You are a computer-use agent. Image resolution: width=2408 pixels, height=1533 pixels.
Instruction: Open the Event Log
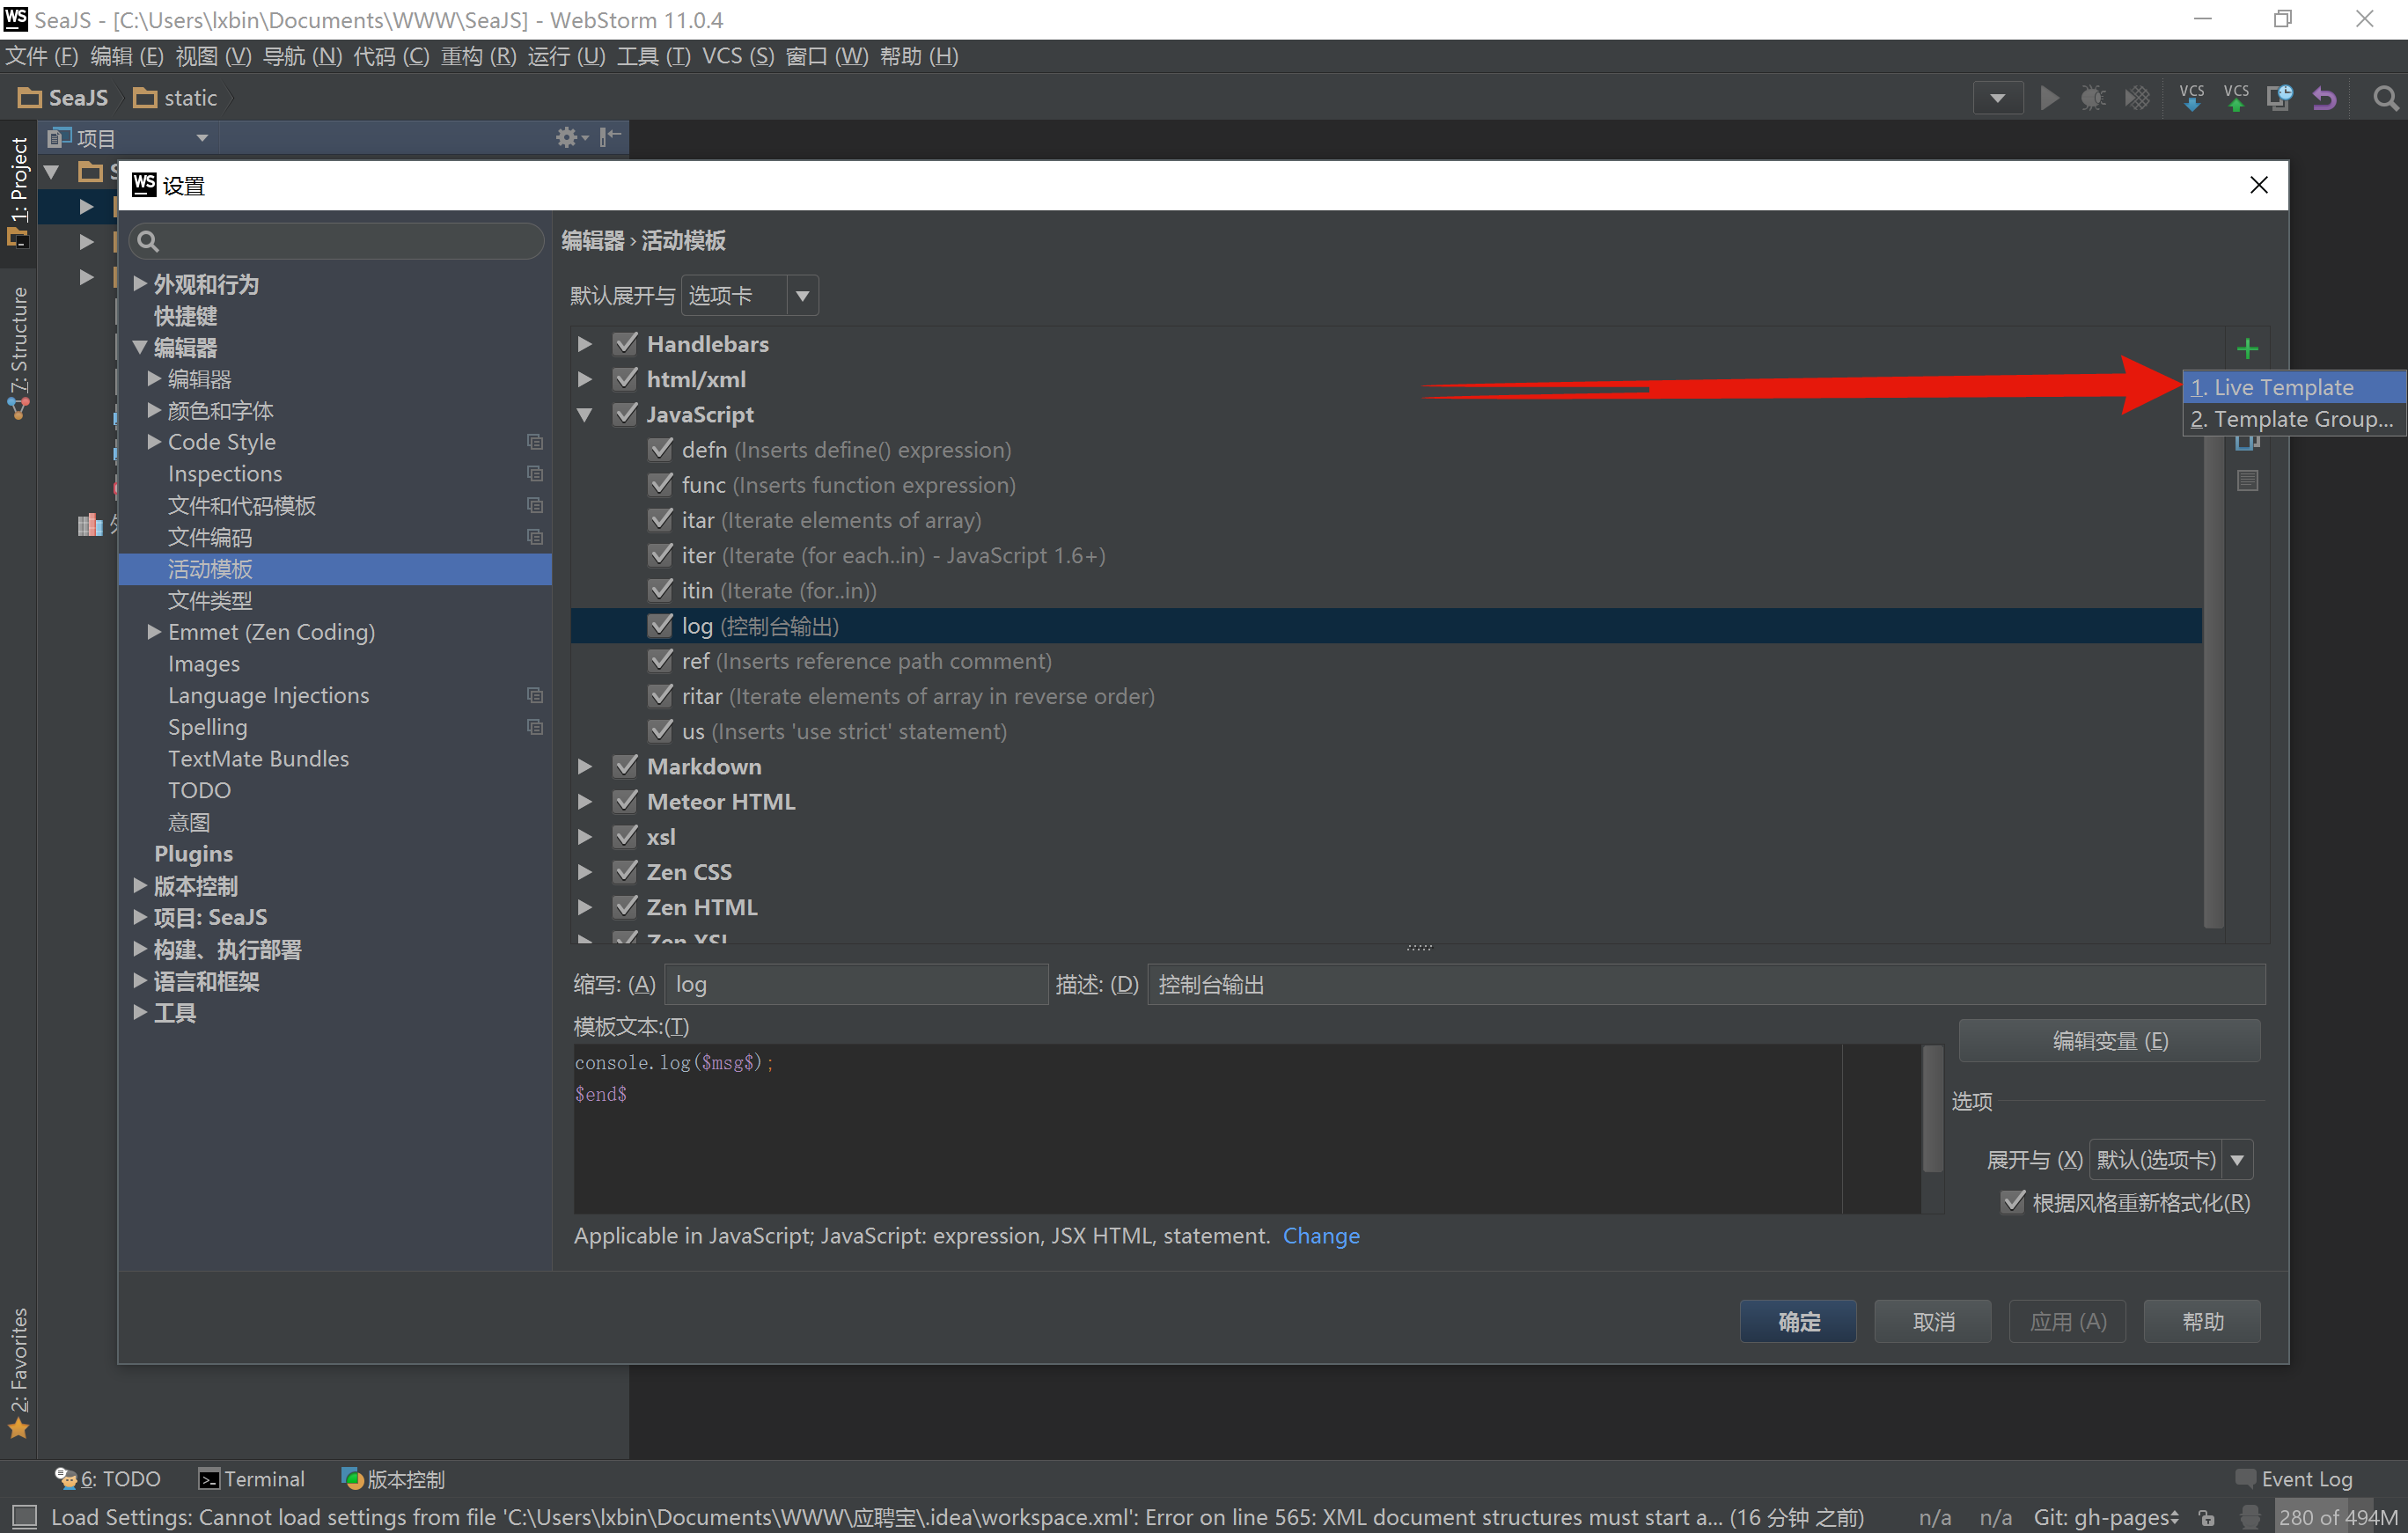[x=2295, y=1479]
